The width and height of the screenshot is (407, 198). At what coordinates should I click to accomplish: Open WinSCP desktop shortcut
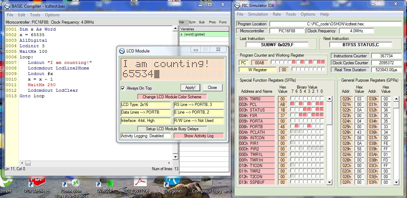point(105,184)
